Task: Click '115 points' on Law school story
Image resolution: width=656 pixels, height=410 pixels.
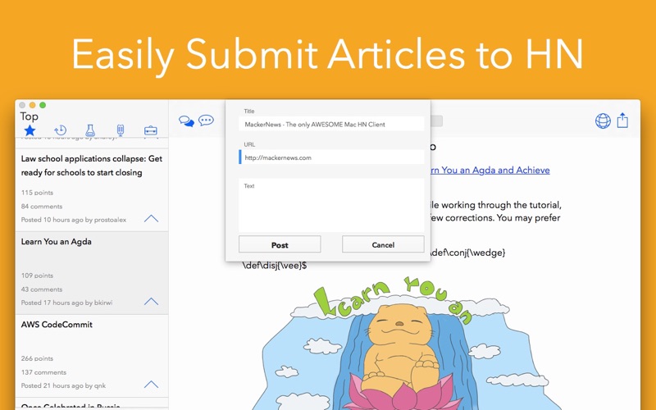Action: (x=37, y=193)
